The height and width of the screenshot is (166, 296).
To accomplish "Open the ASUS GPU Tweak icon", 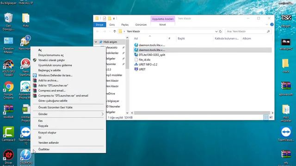I will [x=8, y=68].
